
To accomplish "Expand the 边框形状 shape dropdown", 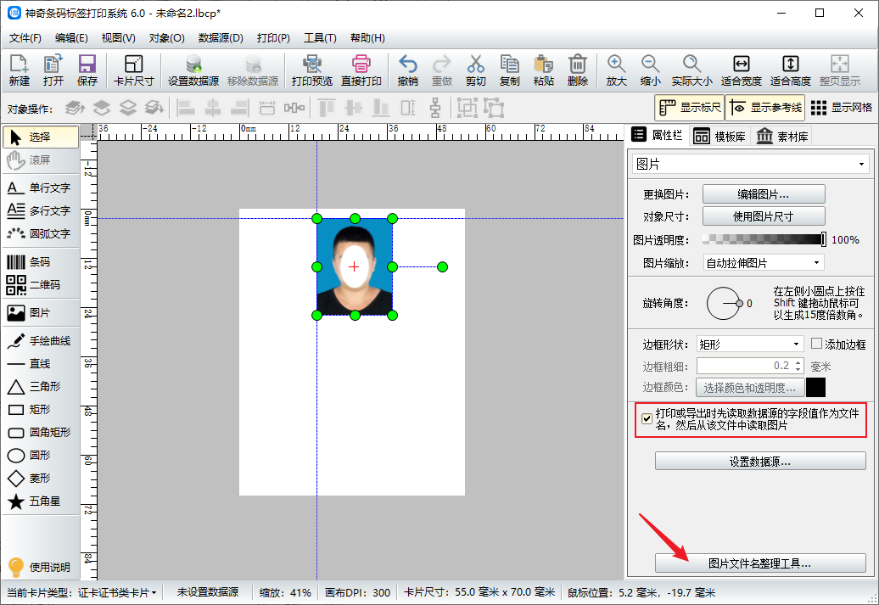I will [749, 344].
